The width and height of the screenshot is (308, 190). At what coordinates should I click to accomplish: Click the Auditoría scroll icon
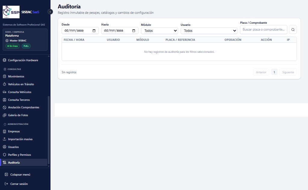[x=5, y=162]
